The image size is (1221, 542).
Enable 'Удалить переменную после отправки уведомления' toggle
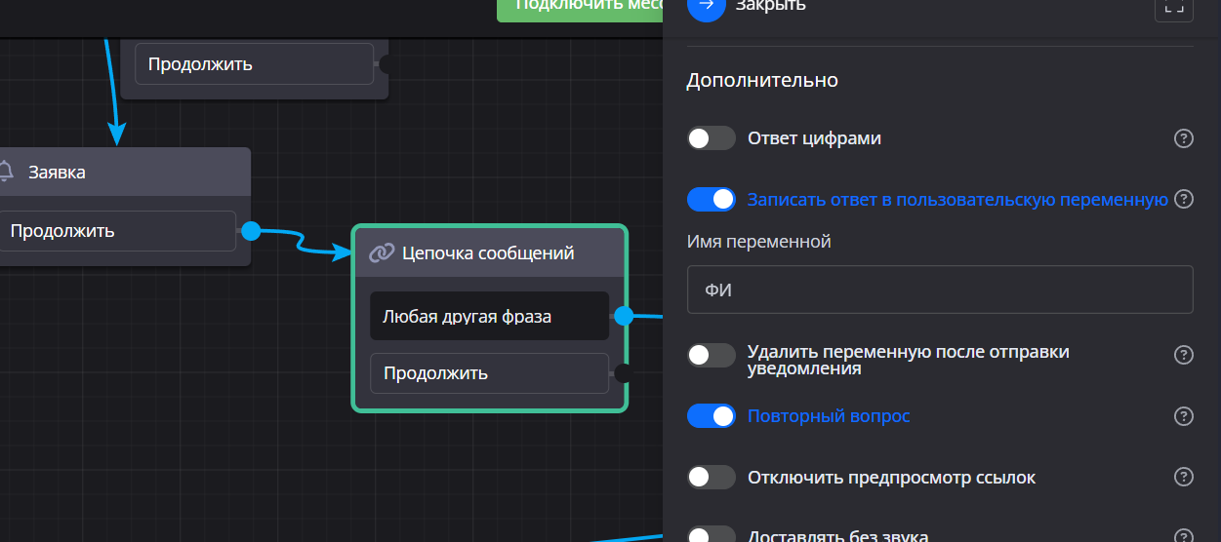(x=711, y=355)
